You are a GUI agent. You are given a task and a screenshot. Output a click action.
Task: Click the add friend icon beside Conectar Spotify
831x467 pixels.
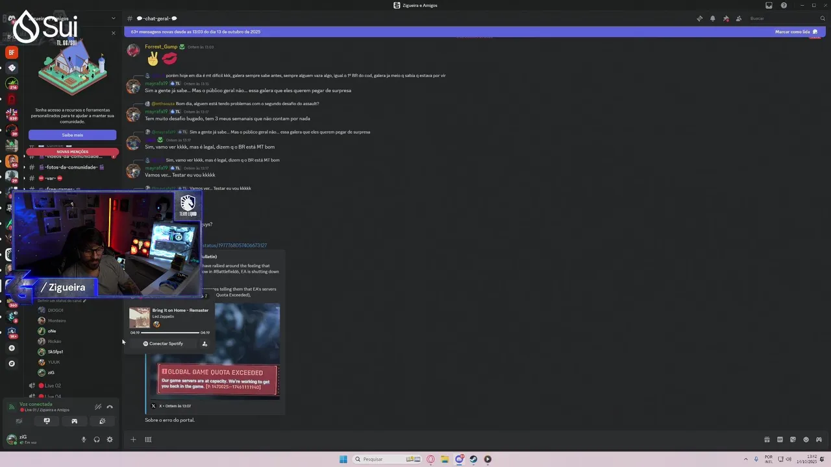pyautogui.click(x=205, y=344)
